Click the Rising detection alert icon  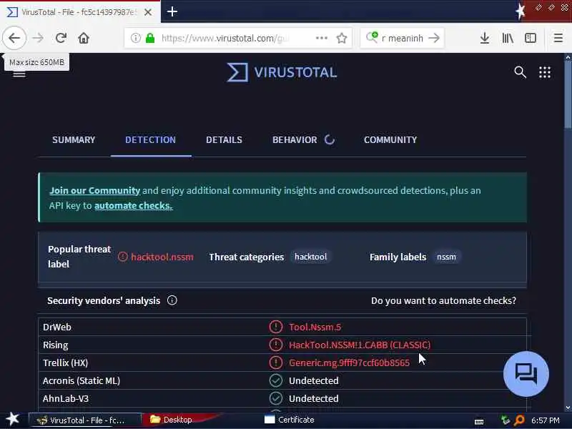click(x=276, y=345)
